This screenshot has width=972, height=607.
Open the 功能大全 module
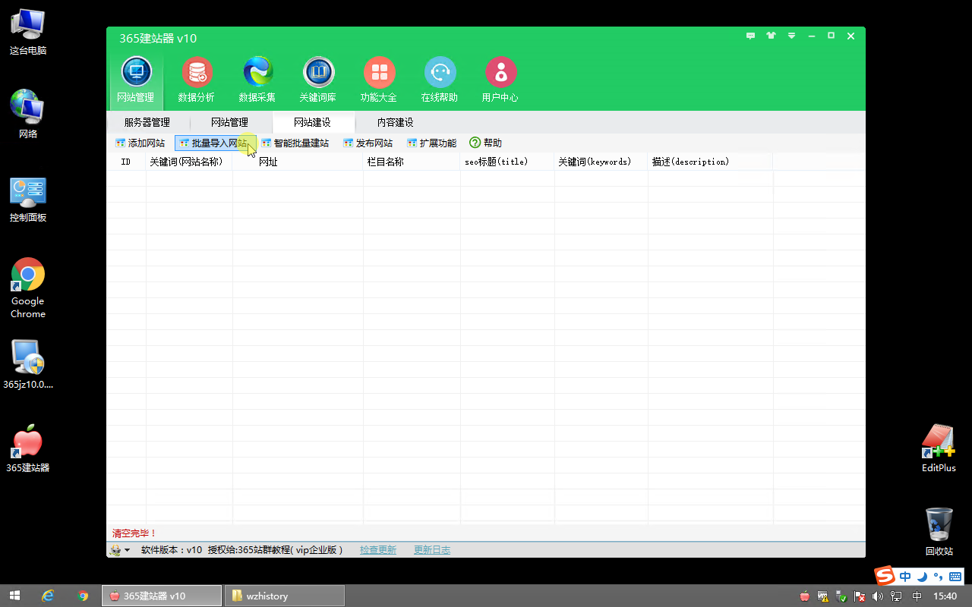click(379, 80)
